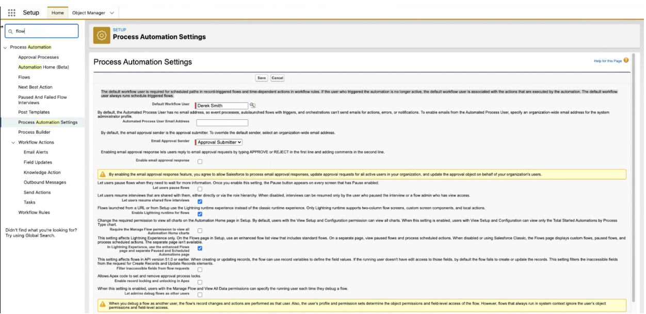
Task: Switch to the Home tab
Action: 58,12
